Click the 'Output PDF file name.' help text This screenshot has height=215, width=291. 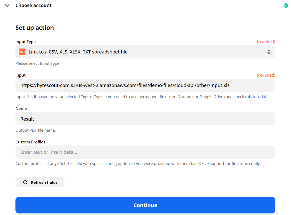tap(36, 130)
